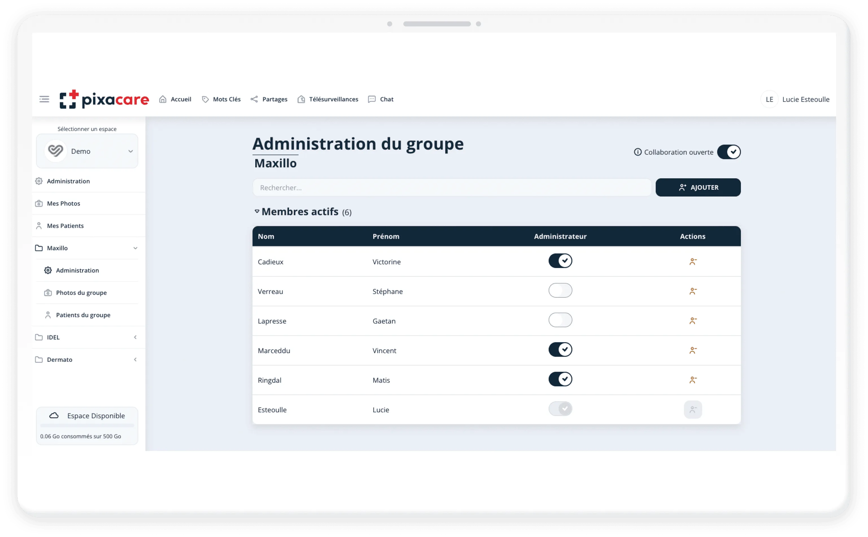868x537 pixels.
Task: Click the Partages share icon
Action: pyautogui.click(x=254, y=99)
